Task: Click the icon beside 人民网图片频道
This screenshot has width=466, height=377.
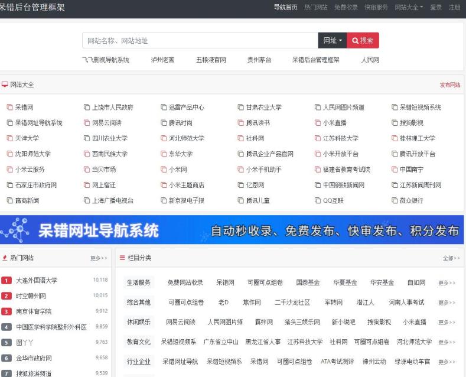Action: pyautogui.click(x=318, y=107)
